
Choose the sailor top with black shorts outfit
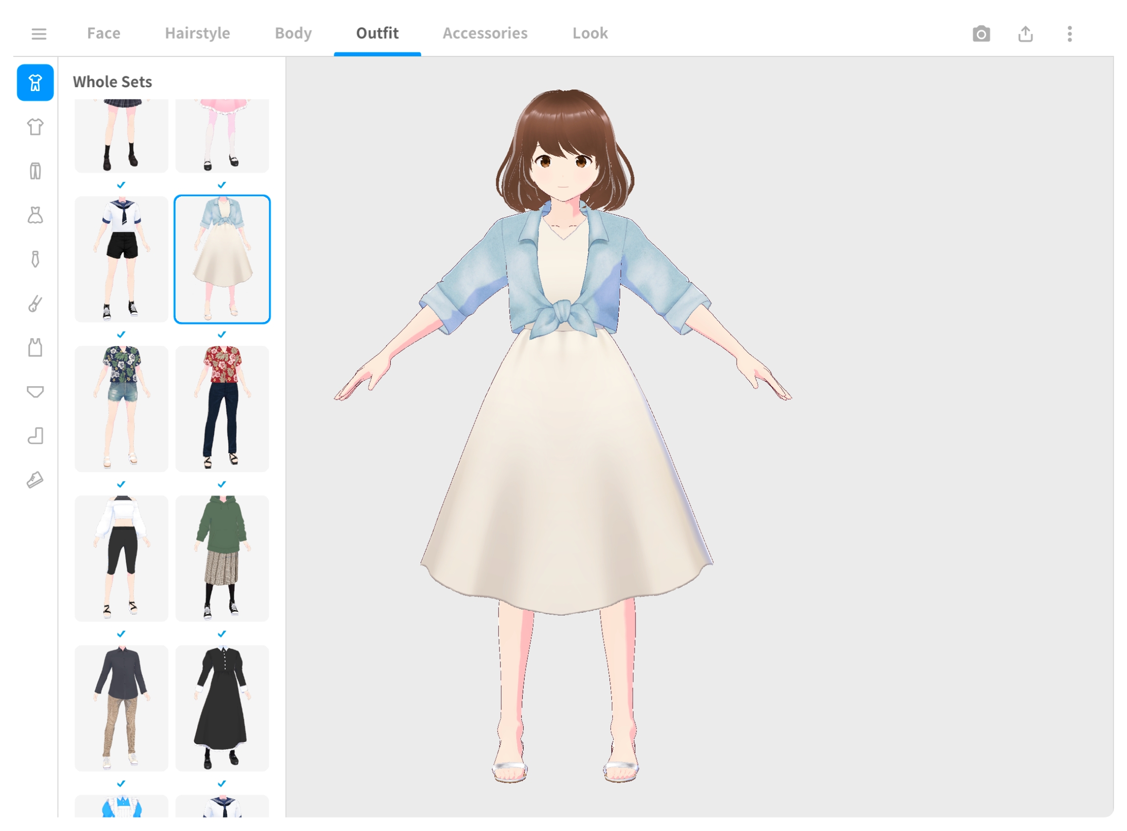coord(121,259)
